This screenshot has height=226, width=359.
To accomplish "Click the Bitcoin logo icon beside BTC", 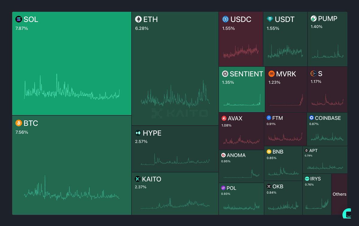I will (19, 123).
